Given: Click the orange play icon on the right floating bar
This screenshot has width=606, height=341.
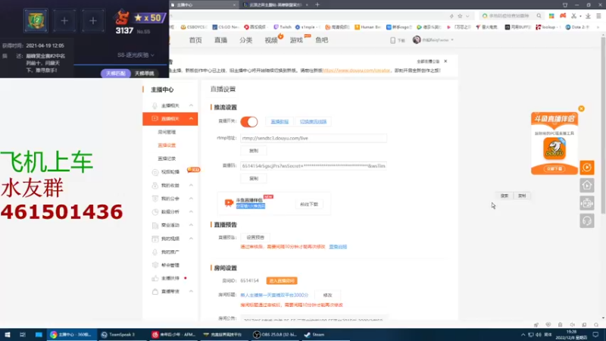Looking at the screenshot, I should pos(587,167).
